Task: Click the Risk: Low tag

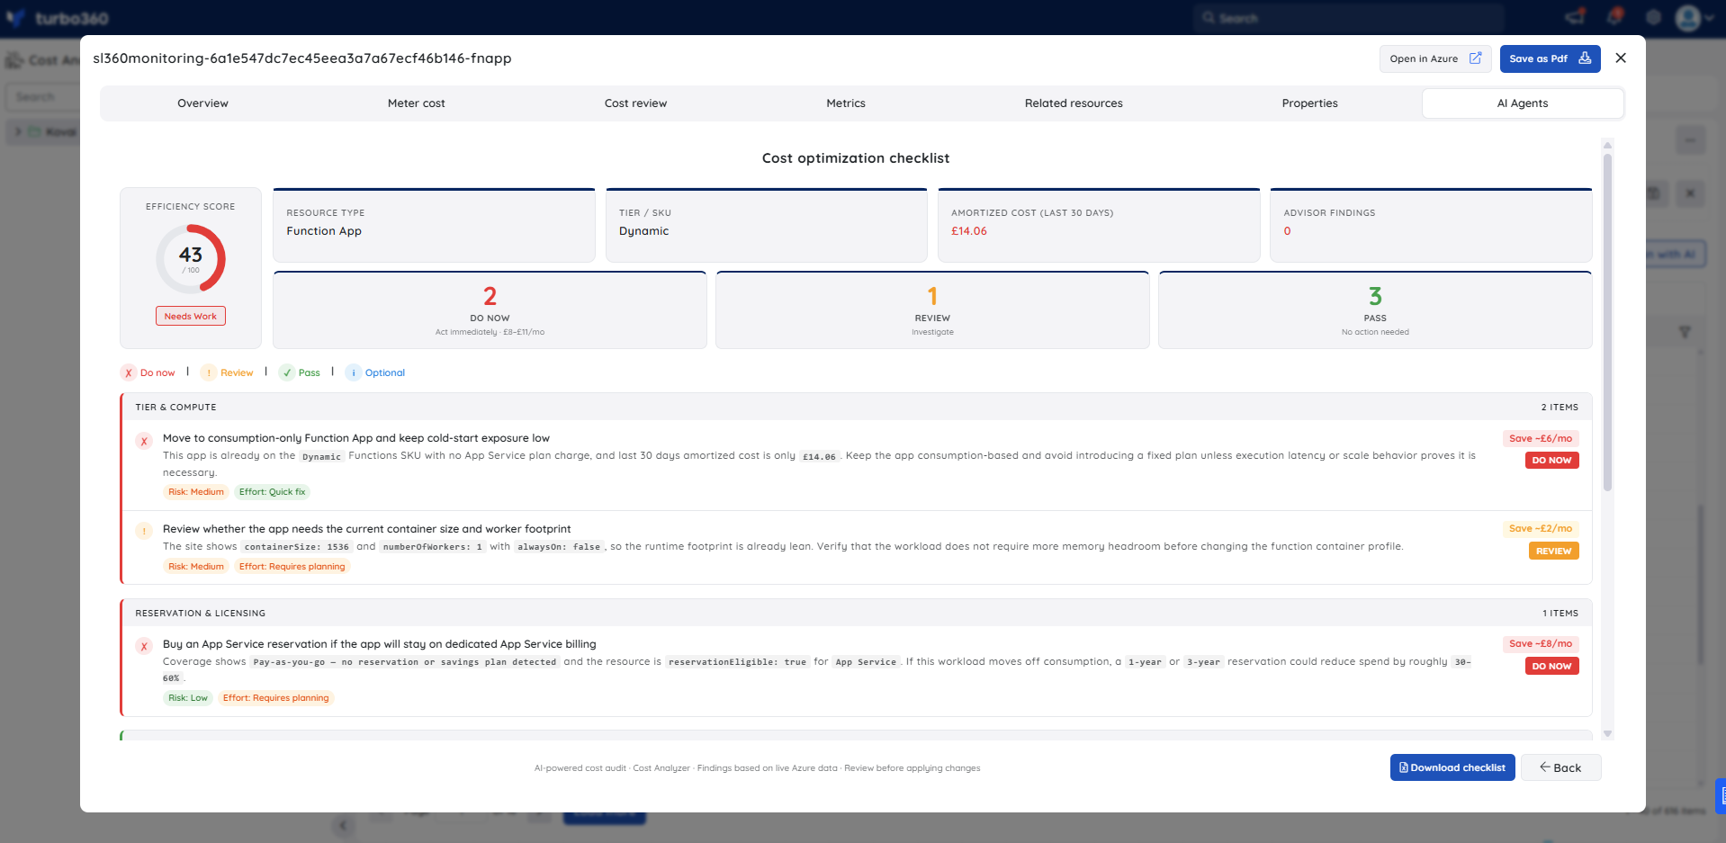Action: click(188, 698)
